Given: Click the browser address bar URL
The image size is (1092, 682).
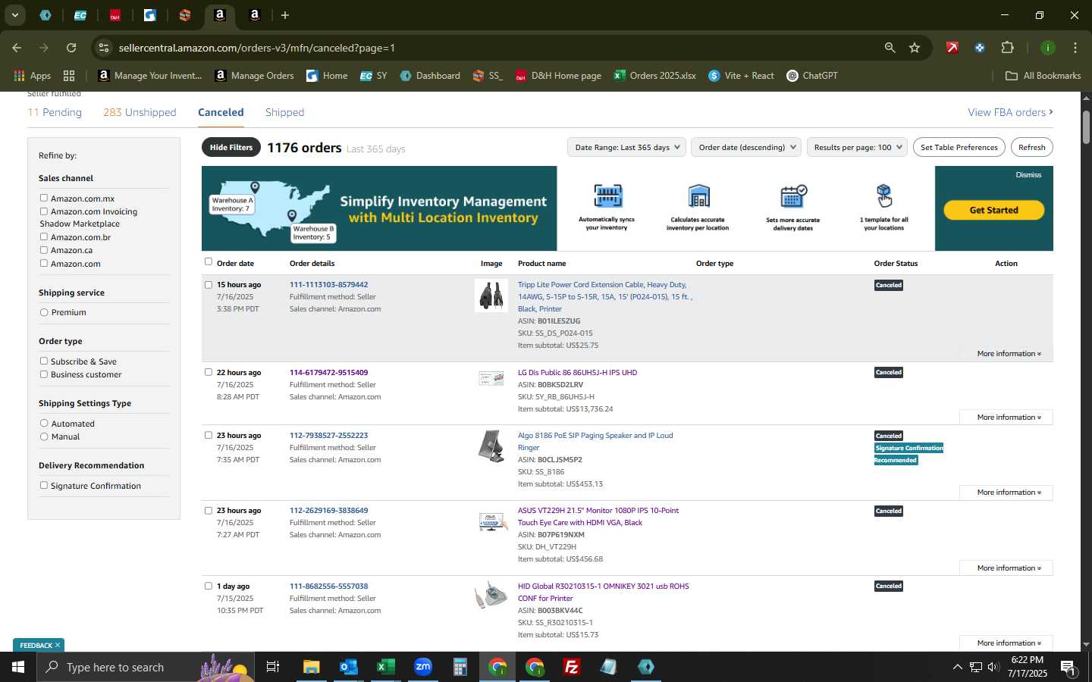Looking at the screenshot, I should tap(256, 48).
